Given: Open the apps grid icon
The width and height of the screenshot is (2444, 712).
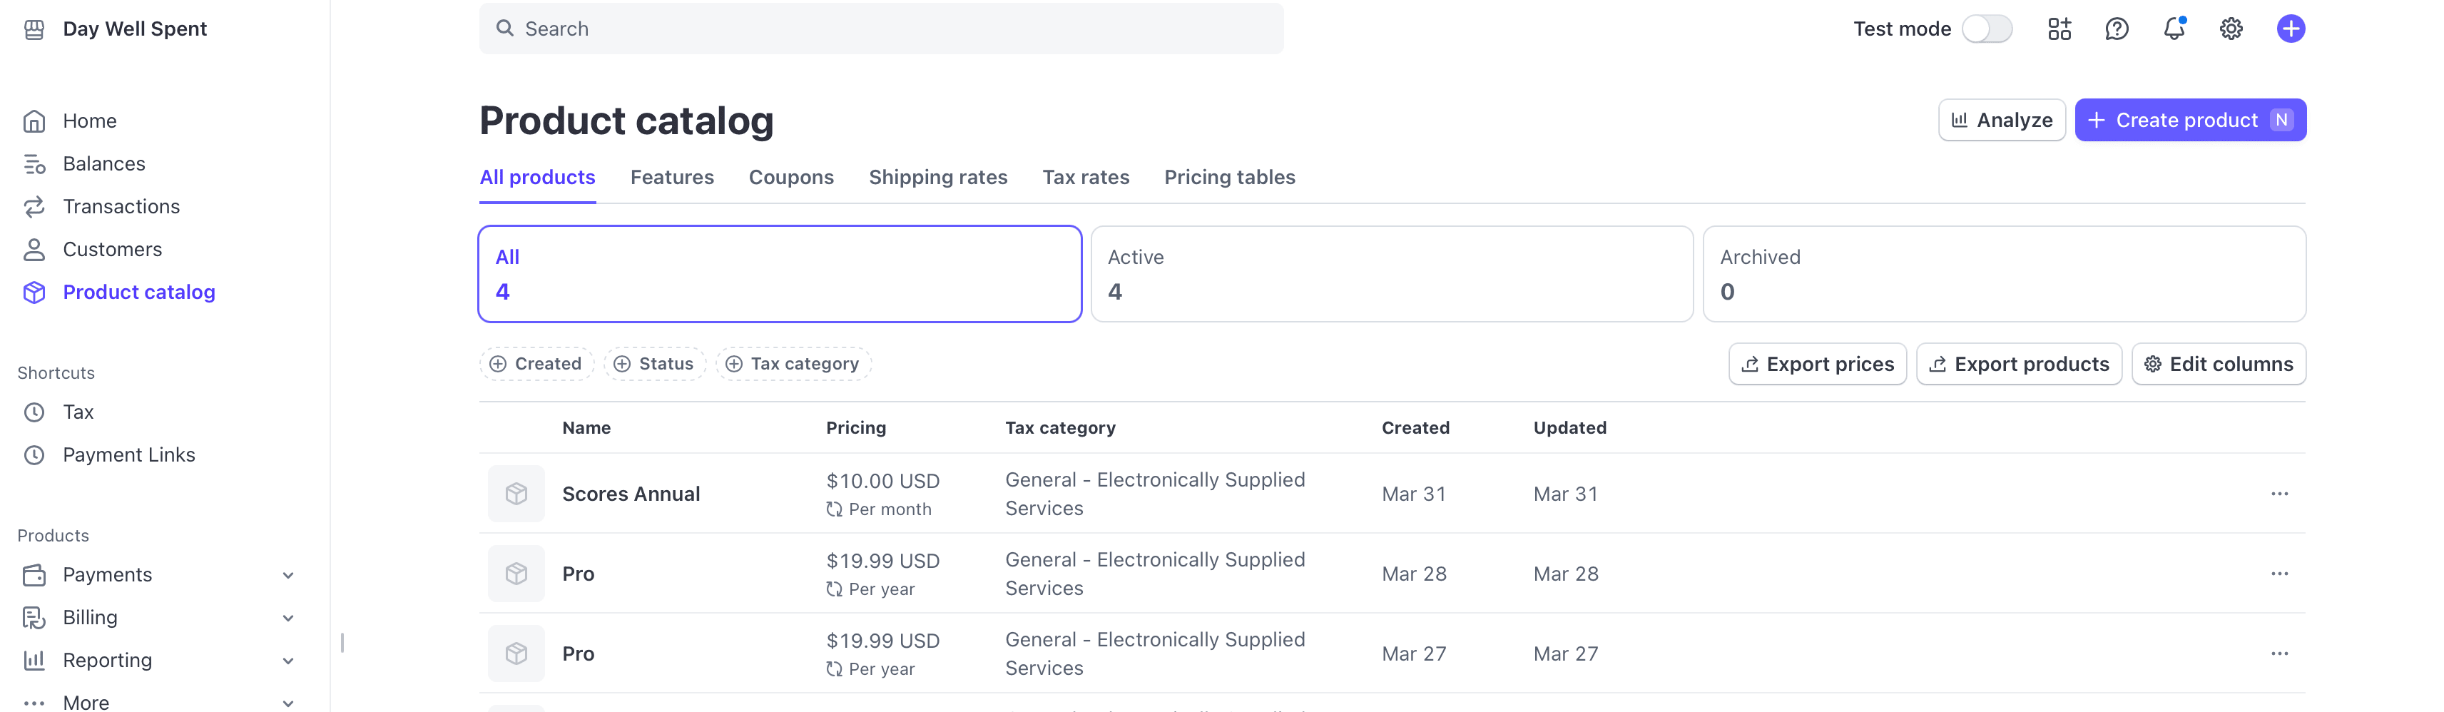Looking at the screenshot, I should 2059,29.
